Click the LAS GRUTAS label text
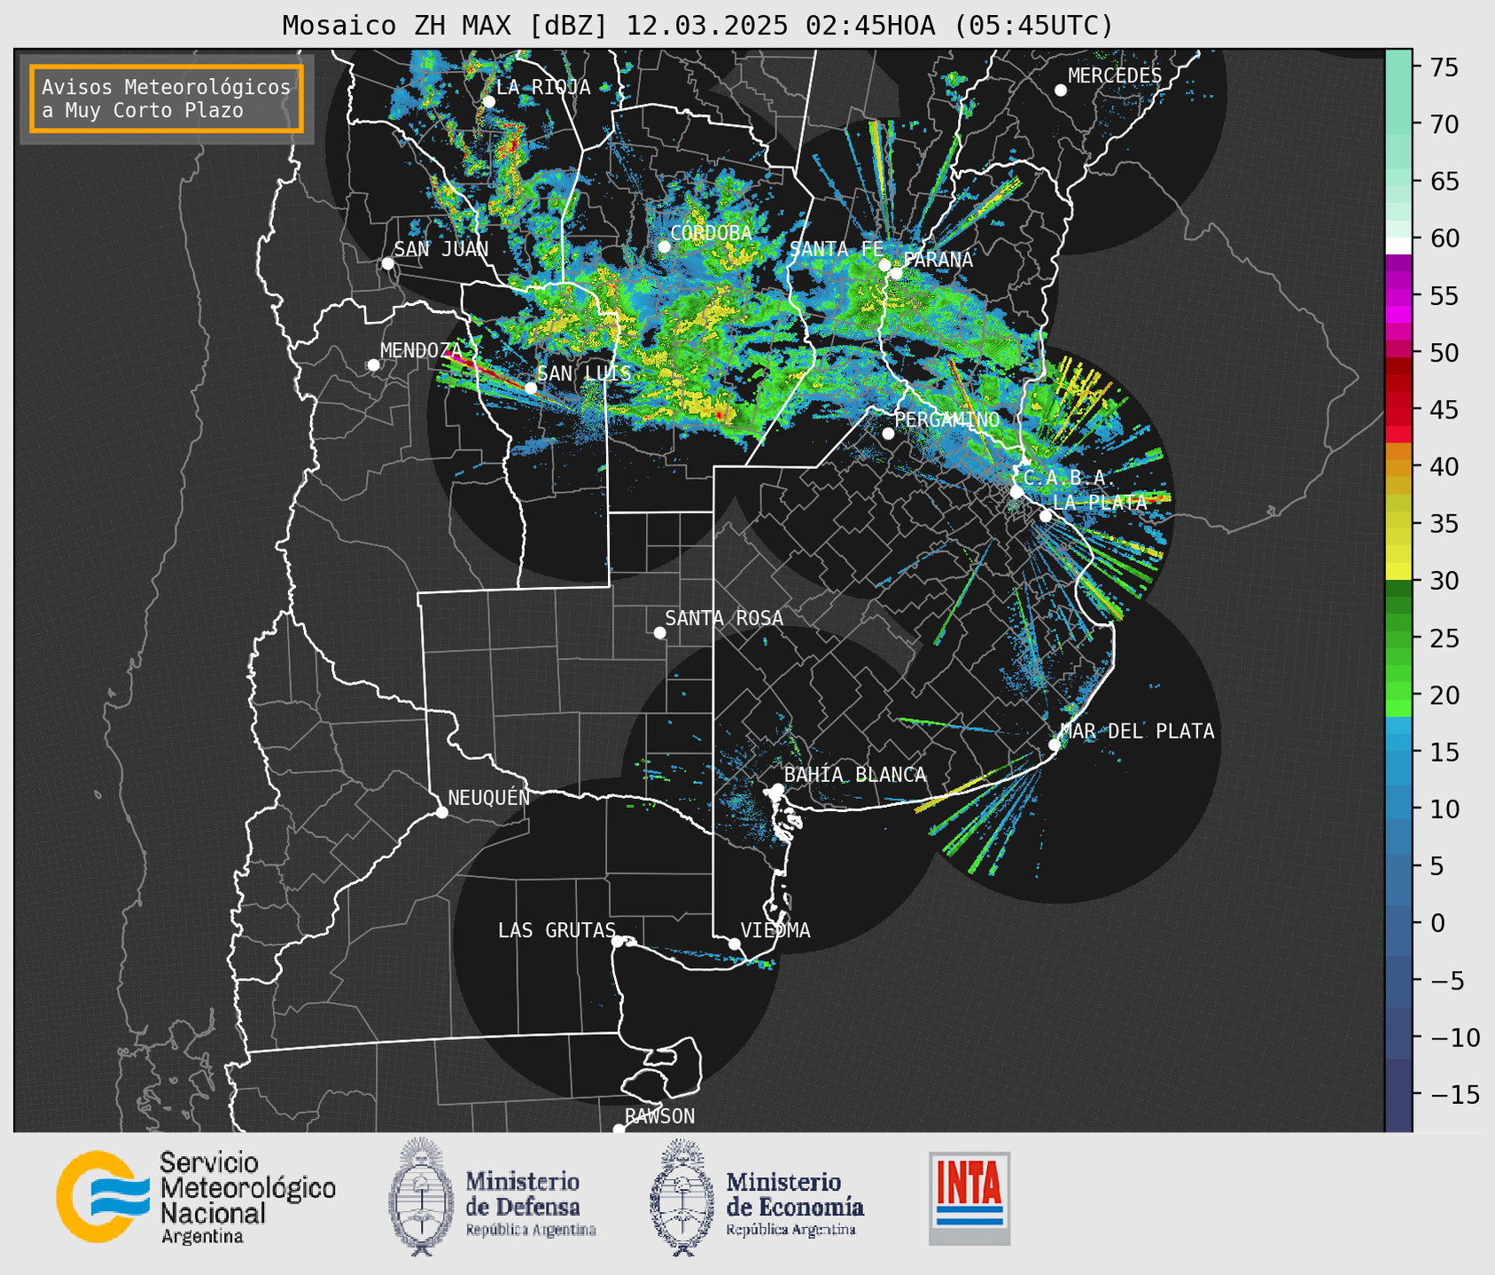This screenshot has height=1275, width=1495. (x=557, y=930)
